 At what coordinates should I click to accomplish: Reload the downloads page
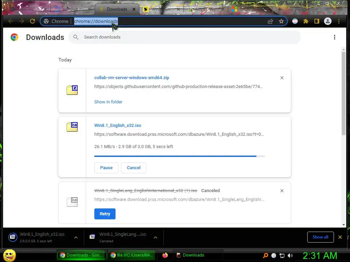coord(32,21)
